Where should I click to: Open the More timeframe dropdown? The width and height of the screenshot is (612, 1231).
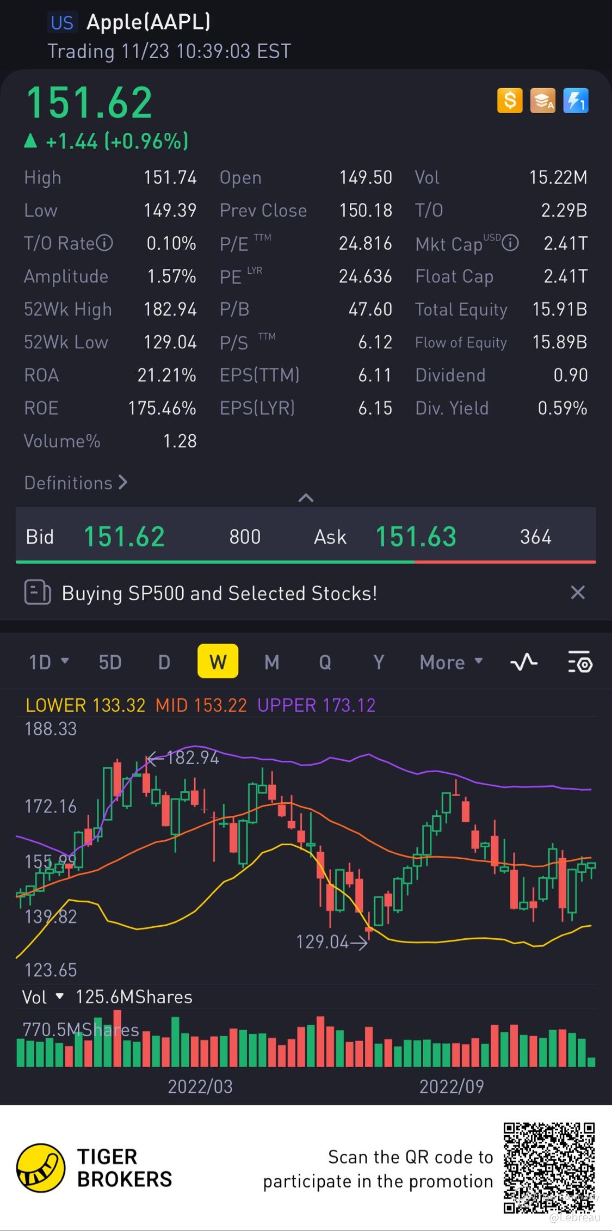click(x=451, y=662)
